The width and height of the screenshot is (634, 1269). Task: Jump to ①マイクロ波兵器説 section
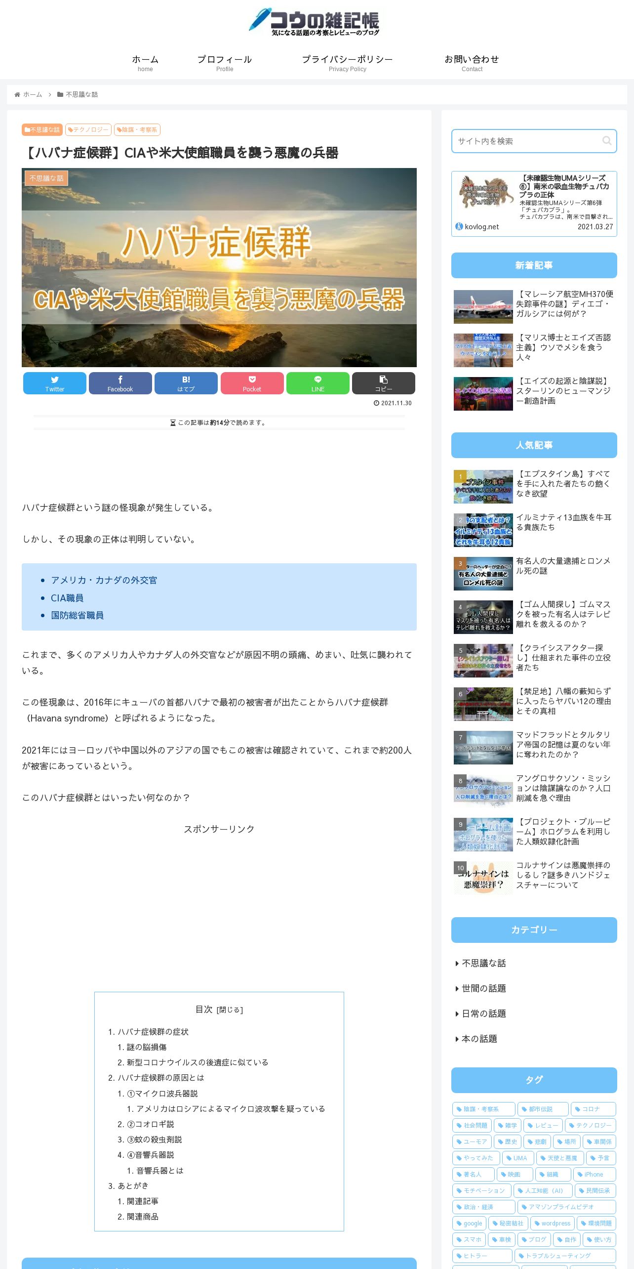162,1094
